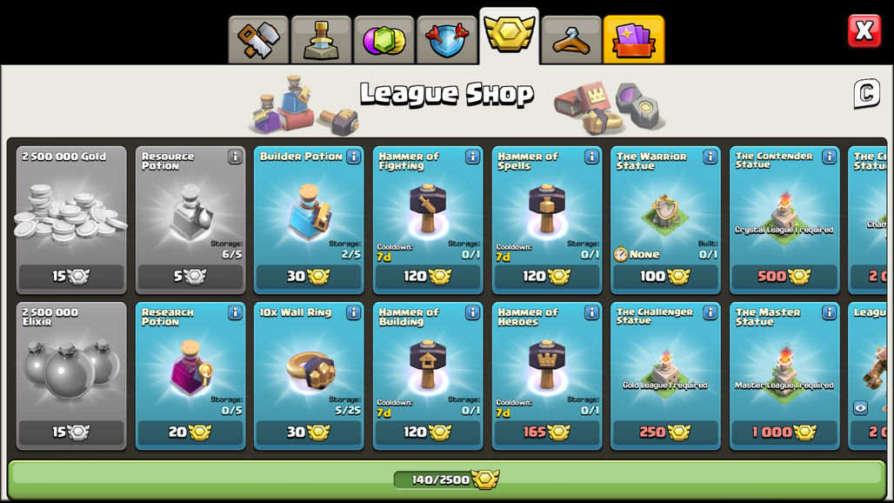Click Builder Potion info icon

point(353,157)
